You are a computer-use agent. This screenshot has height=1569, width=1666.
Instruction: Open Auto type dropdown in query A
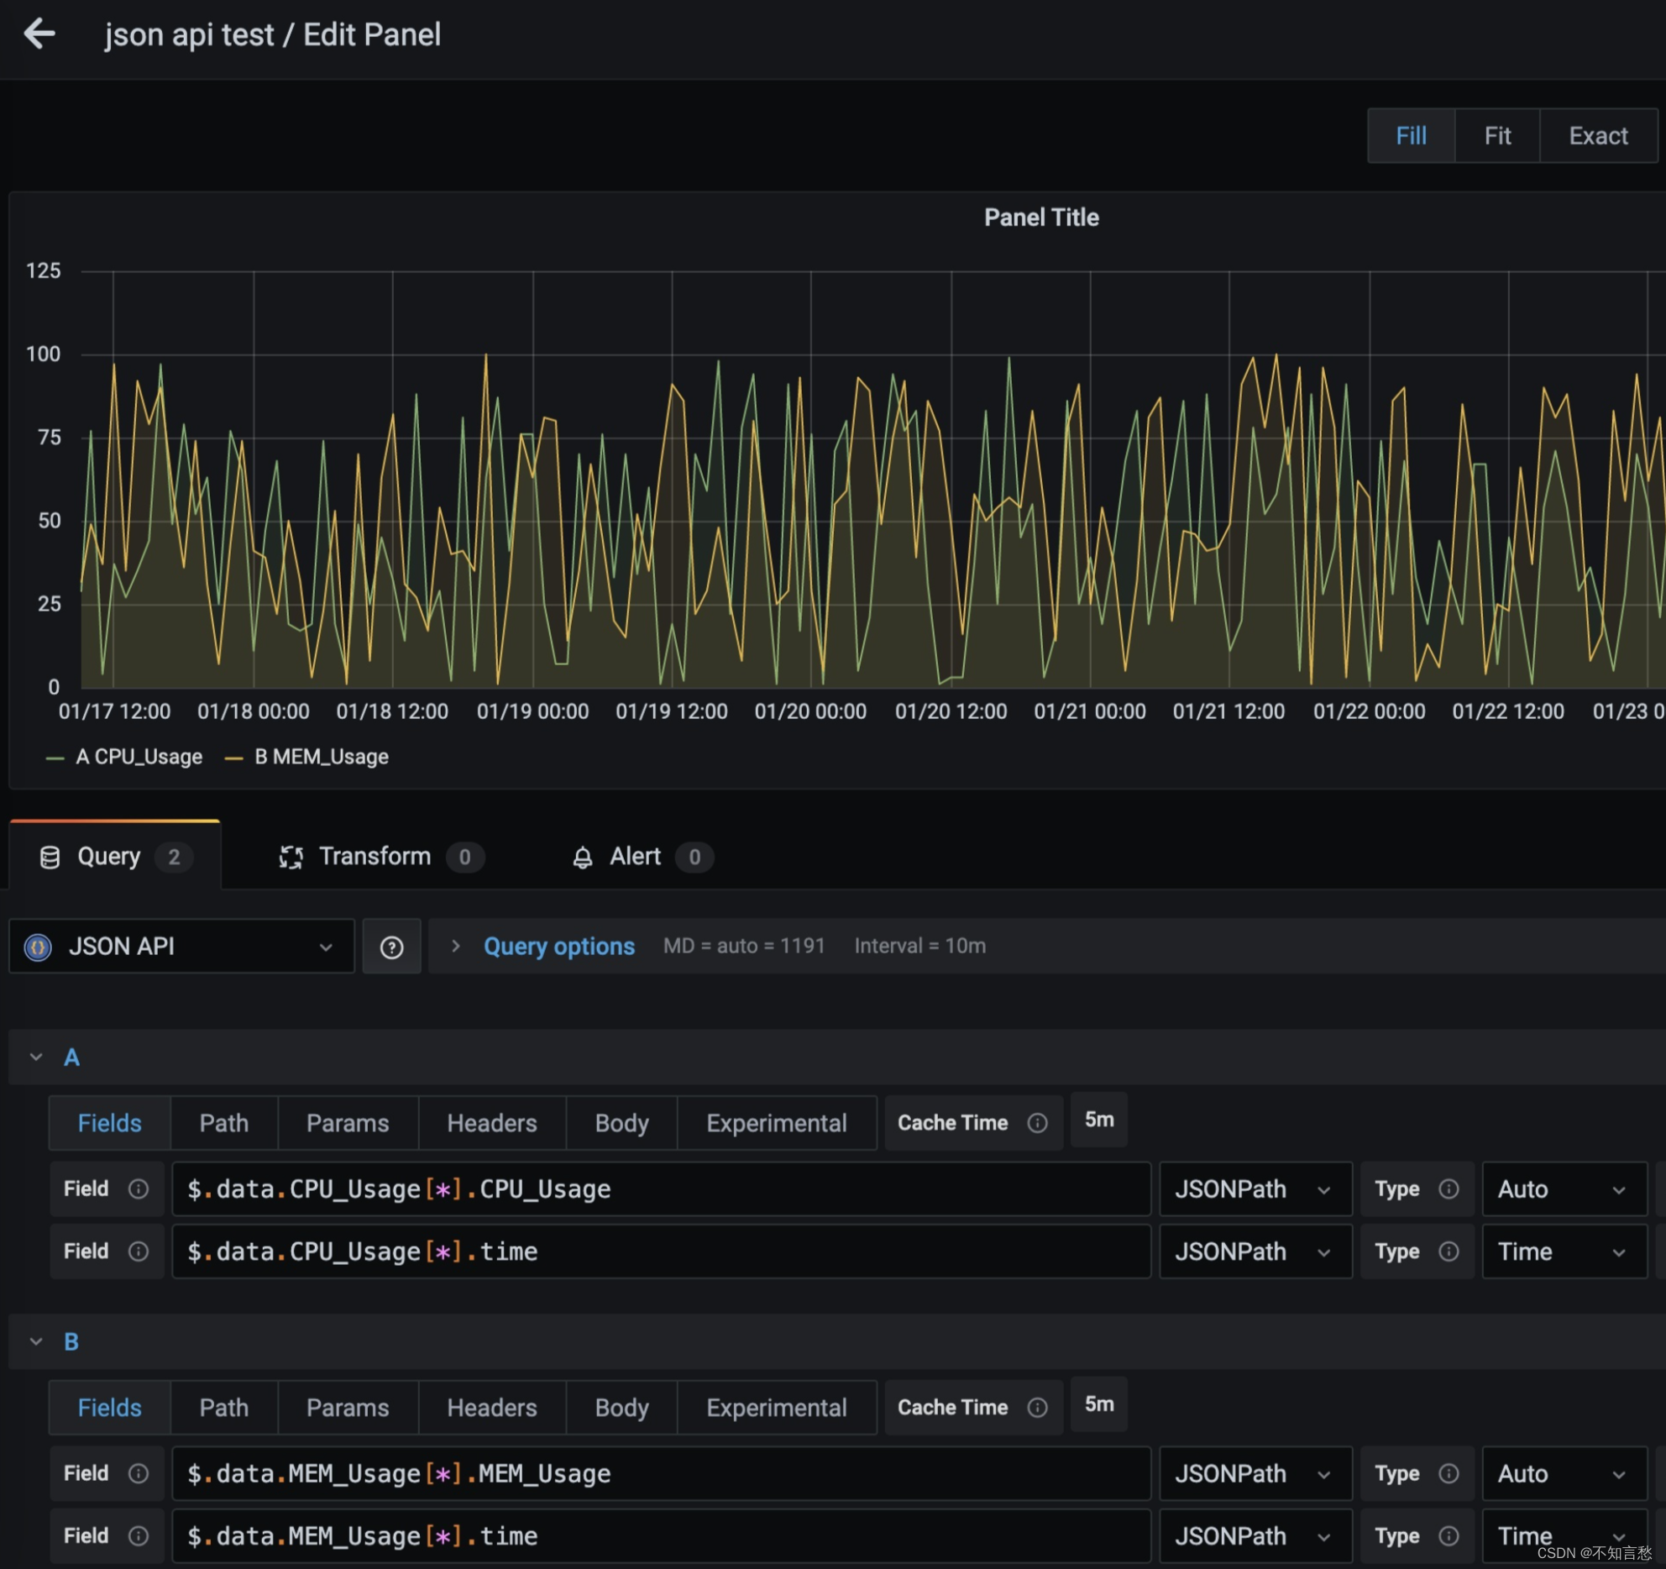click(1564, 1189)
